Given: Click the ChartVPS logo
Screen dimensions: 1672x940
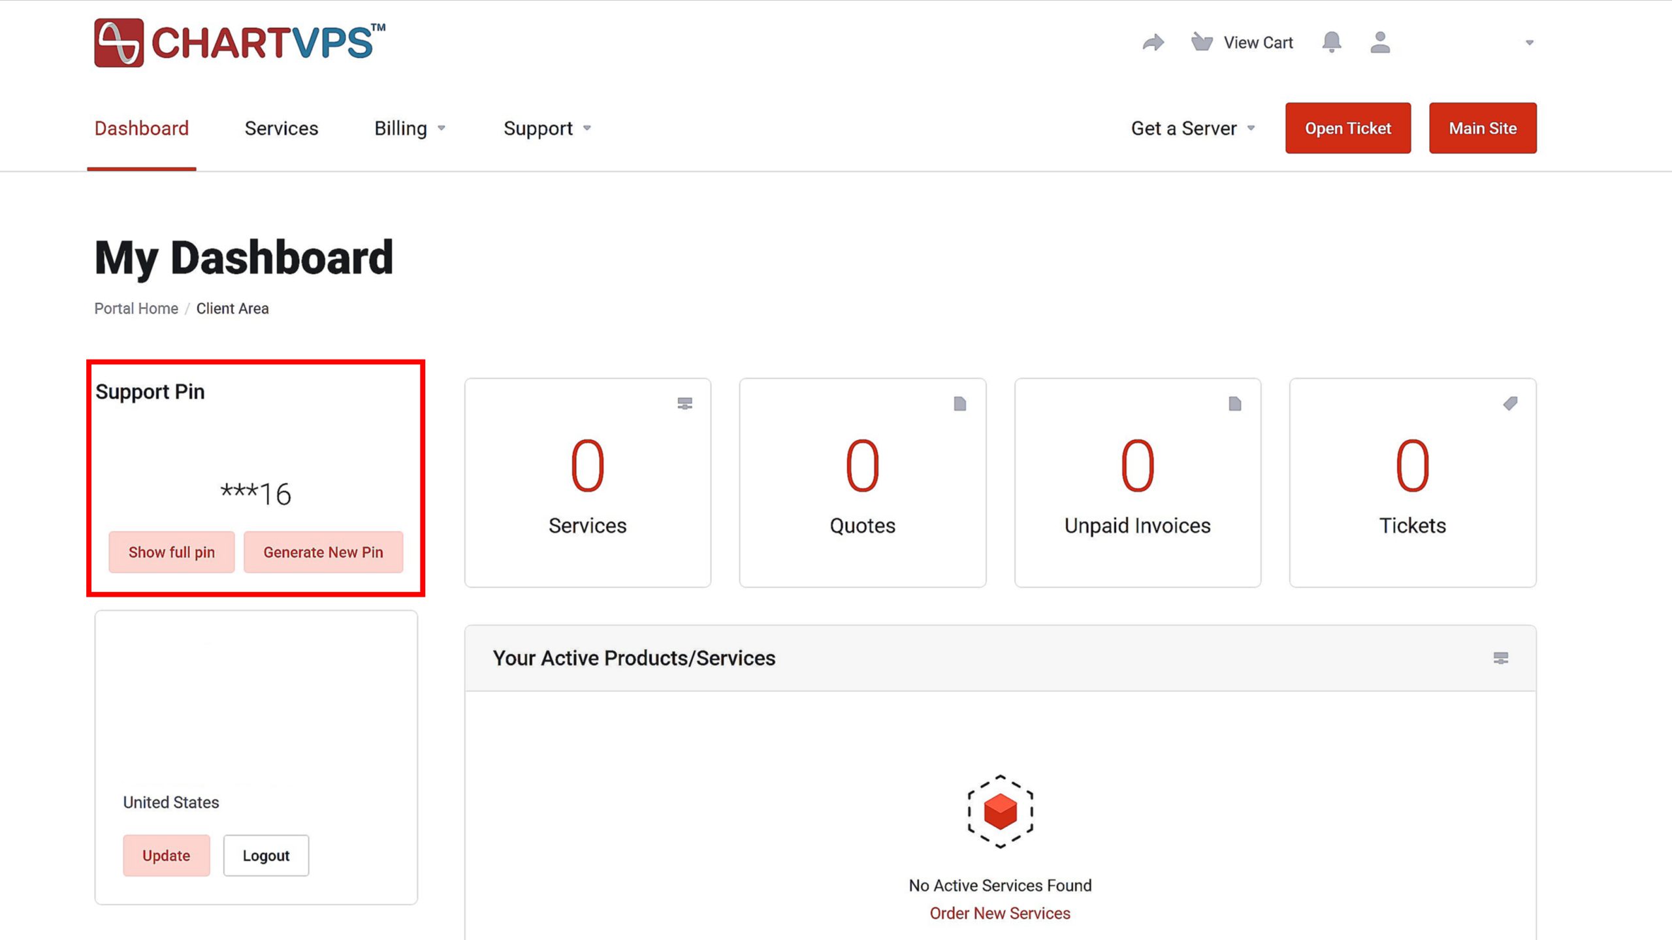Looking at the screenshot, I should pos(240,43).
